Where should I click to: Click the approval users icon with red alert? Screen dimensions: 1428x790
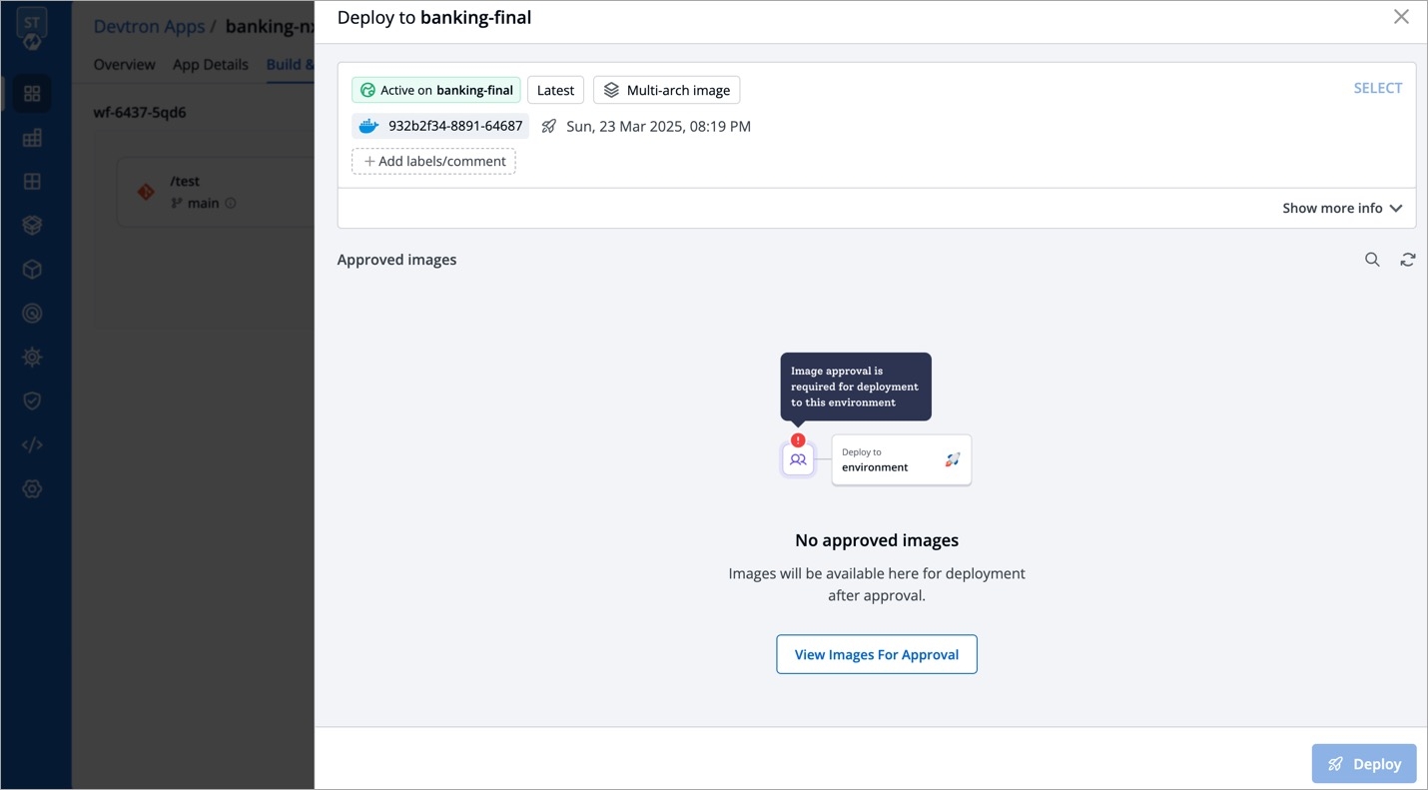[x=798, y=459]
